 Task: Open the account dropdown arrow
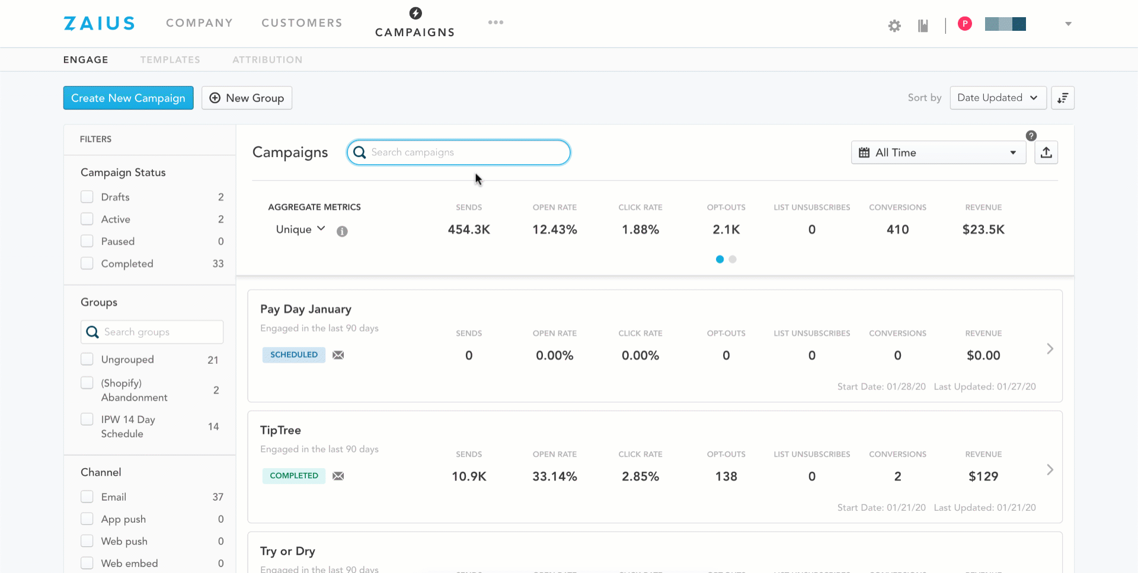click(1068, 24)
